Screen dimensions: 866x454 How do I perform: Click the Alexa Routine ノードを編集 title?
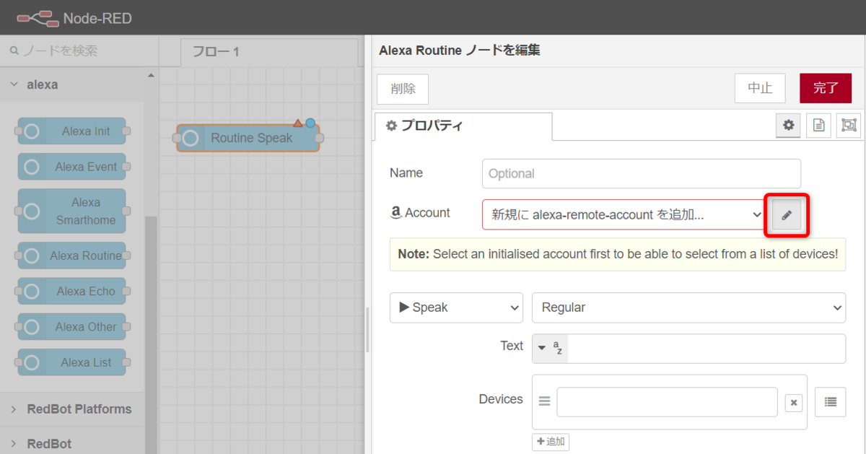460,50
